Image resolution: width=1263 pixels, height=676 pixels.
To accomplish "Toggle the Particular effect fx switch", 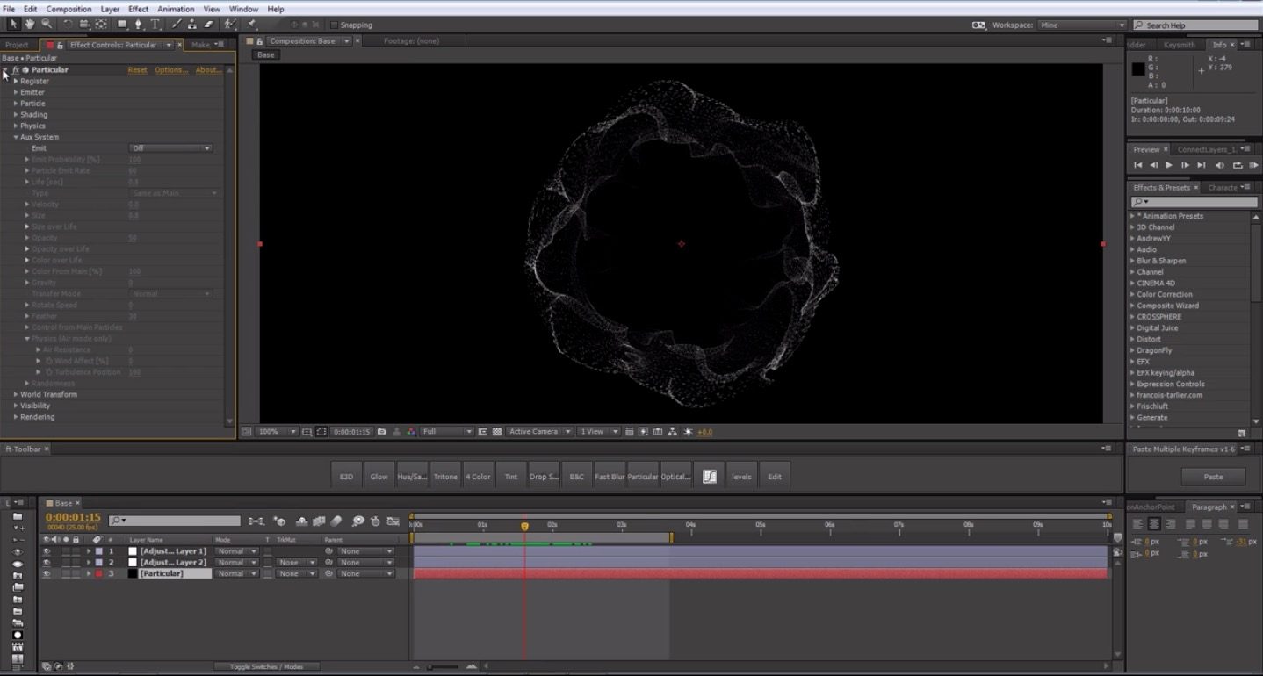I will click(16, 69).
